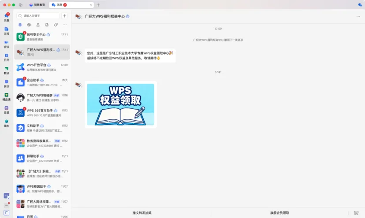Click the 推文转发抽奖 menu button

142,213
